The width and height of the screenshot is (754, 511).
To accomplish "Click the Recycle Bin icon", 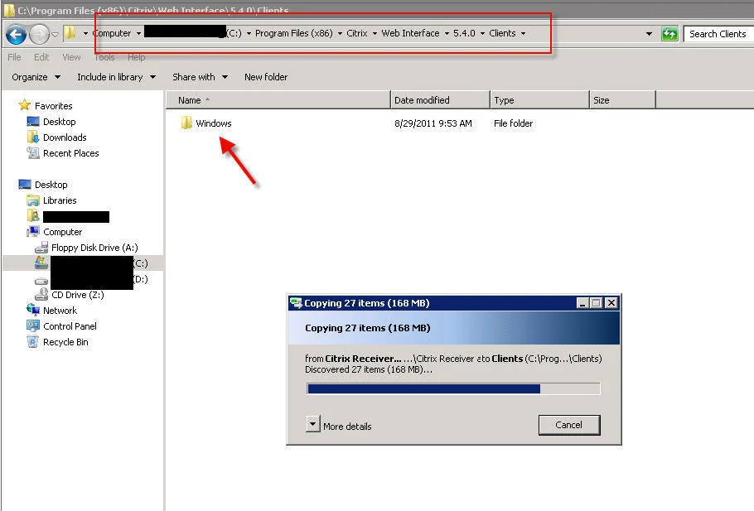I will click(32, 342).
